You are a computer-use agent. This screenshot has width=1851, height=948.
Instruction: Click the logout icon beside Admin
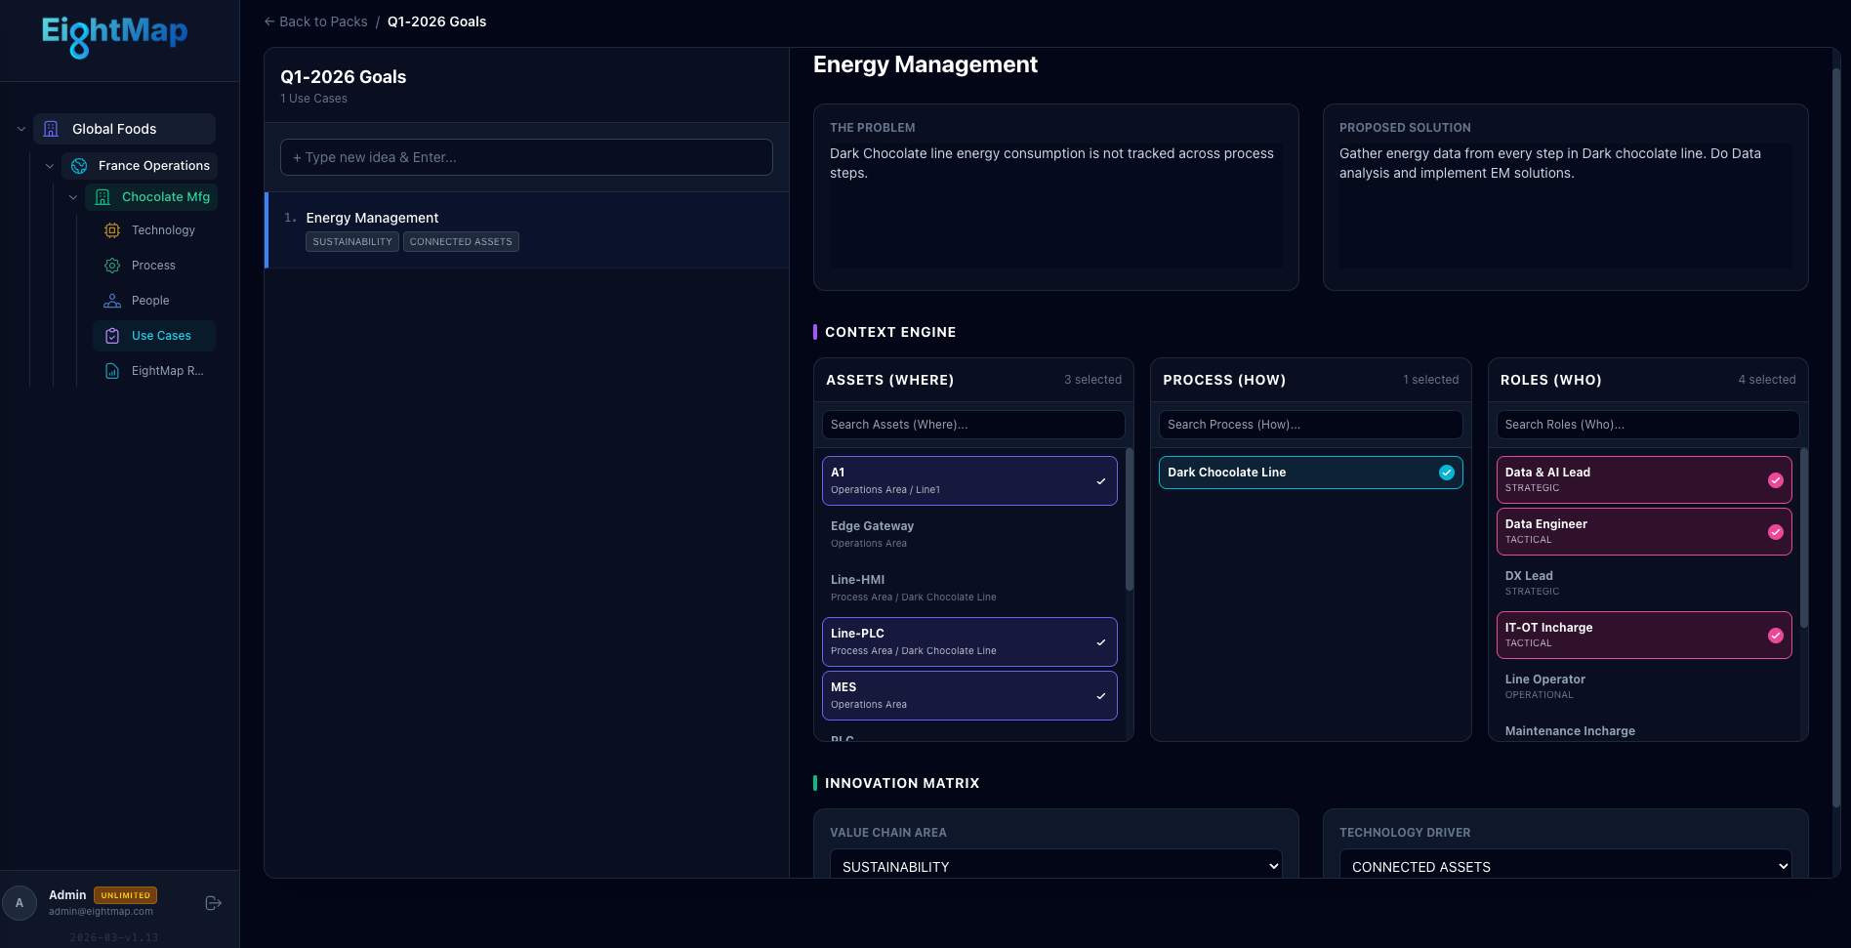coord(213,902)
